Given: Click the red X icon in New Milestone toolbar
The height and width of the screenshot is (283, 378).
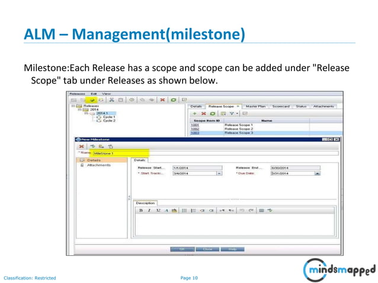Looking at the screenshot, I should (x=82, y=146).
